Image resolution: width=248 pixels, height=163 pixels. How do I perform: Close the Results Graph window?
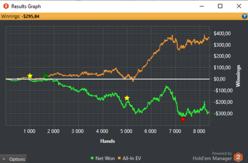(239, 6)
